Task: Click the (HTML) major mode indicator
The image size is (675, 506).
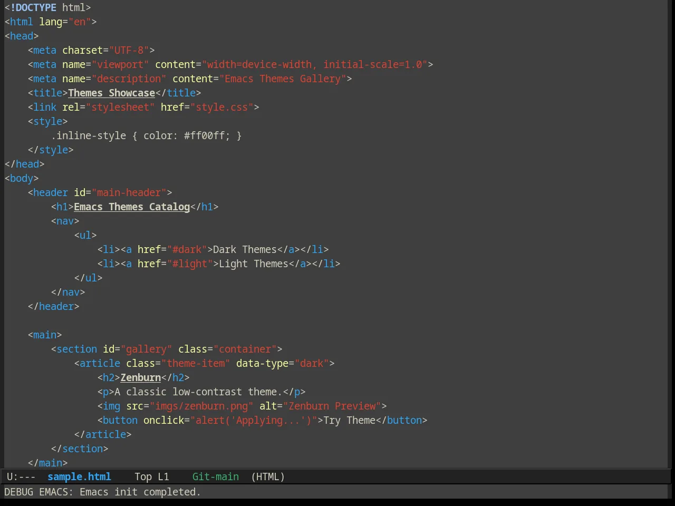Action: tap(268, 476)
